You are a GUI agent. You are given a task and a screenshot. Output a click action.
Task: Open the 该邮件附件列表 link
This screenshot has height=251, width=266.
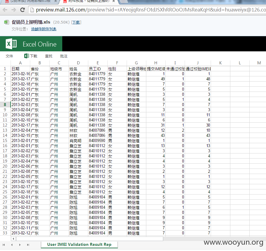click(44, 29)
